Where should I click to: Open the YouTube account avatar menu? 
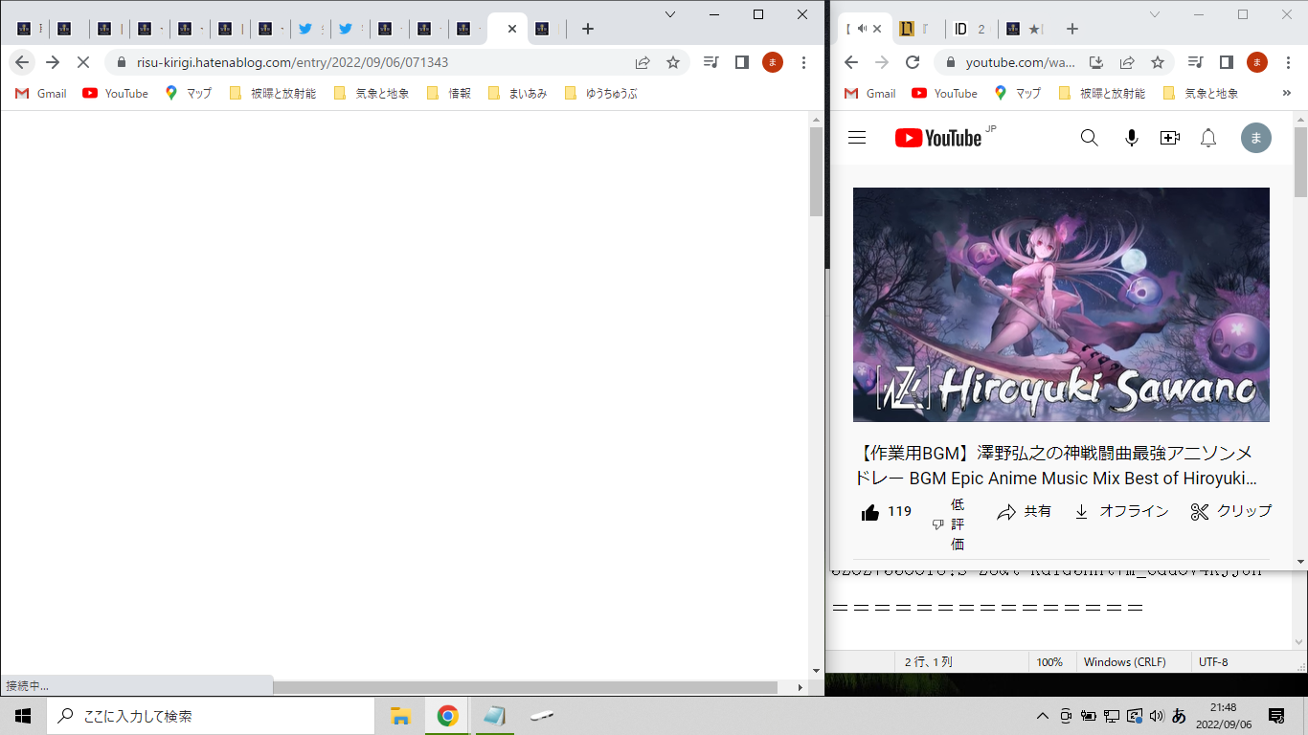1256,138
